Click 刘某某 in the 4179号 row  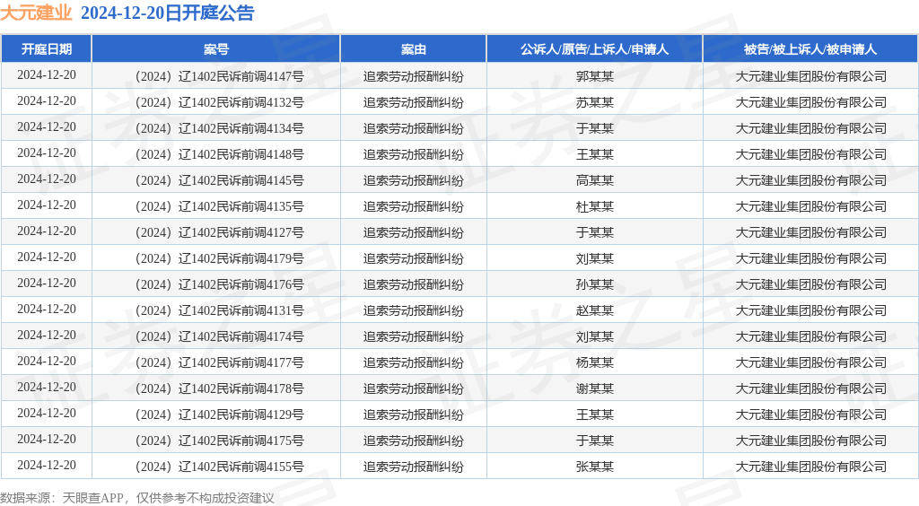point(594,258)
